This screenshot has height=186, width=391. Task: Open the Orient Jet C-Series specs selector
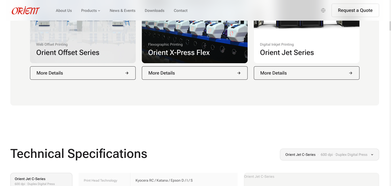[x=329, y=154]
